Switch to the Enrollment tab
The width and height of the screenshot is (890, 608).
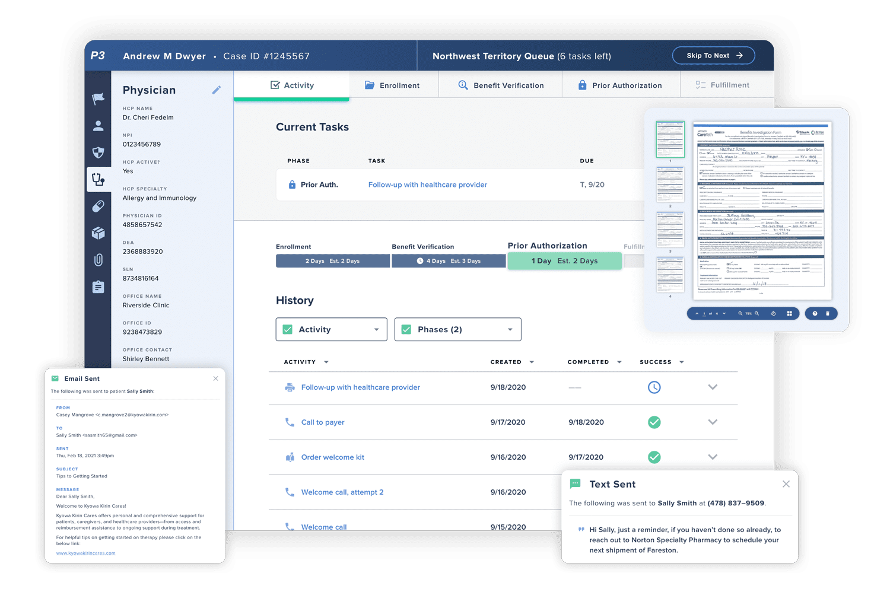click(x=393, y=85)
